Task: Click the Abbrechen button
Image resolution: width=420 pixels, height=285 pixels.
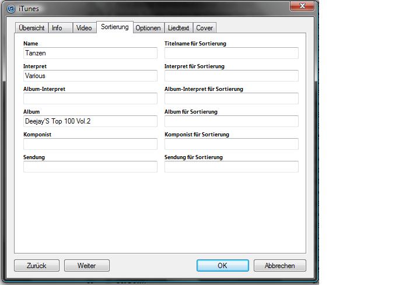Action: [x=280, y=265]
